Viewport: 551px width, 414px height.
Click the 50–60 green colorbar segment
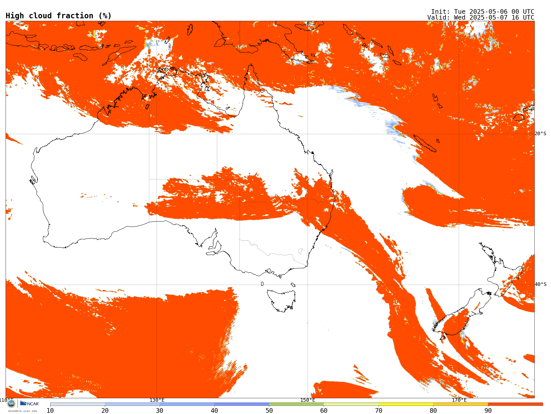point(296,404)
